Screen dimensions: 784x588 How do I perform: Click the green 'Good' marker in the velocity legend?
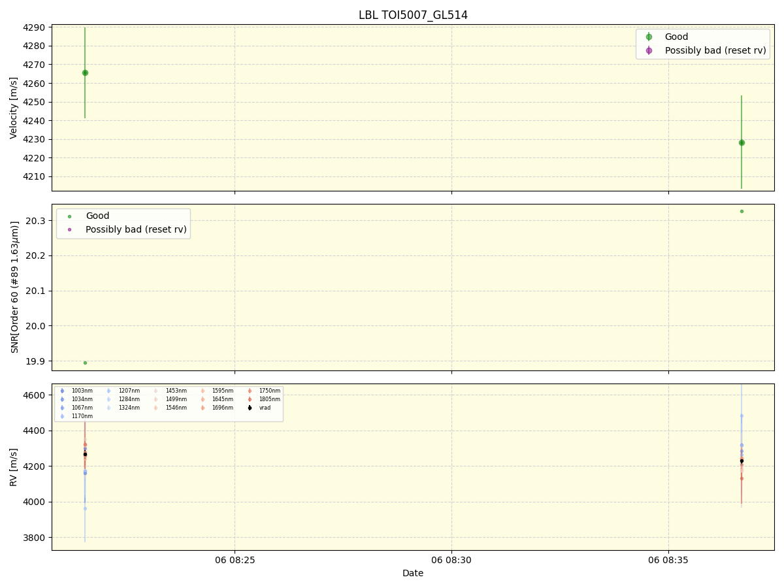coord(649,37)
